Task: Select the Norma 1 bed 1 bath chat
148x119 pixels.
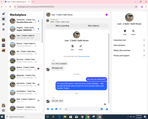Action: 25,45
